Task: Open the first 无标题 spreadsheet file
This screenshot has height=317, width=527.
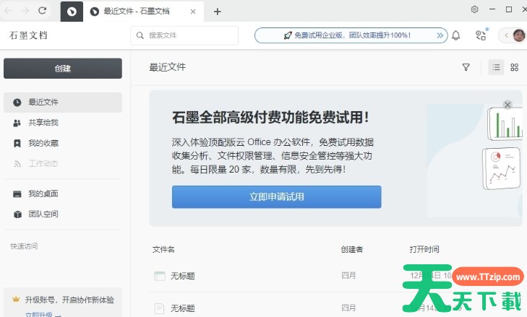Action: 183,276
